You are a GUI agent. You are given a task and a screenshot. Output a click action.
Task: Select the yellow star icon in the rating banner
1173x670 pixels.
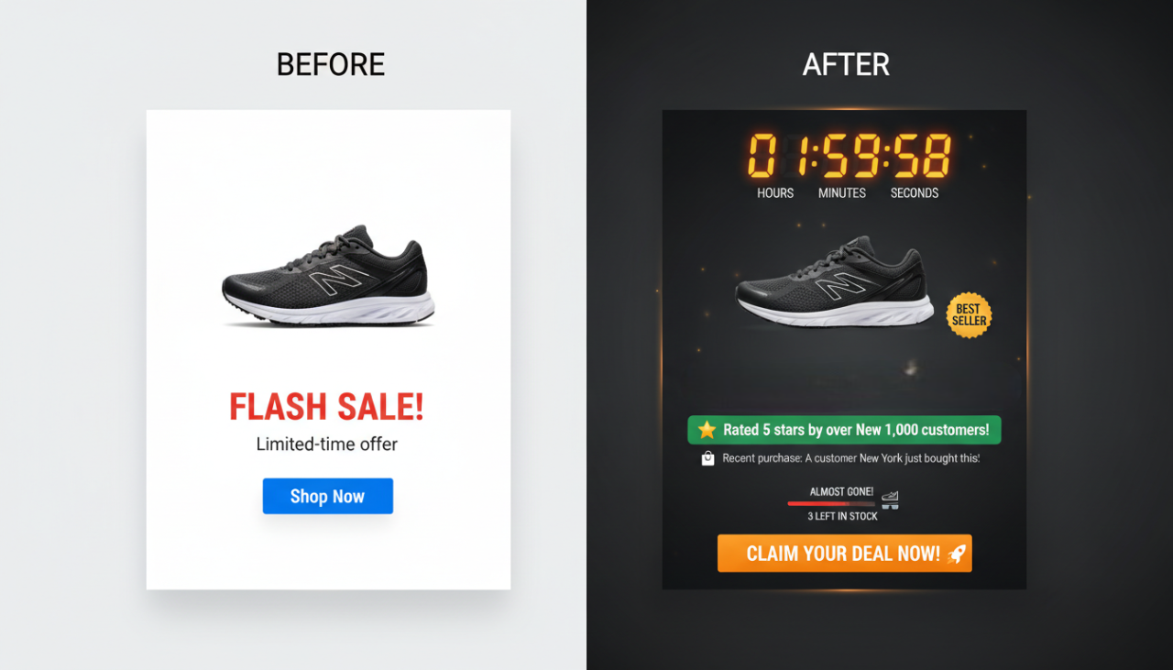(x=706, y=429)
